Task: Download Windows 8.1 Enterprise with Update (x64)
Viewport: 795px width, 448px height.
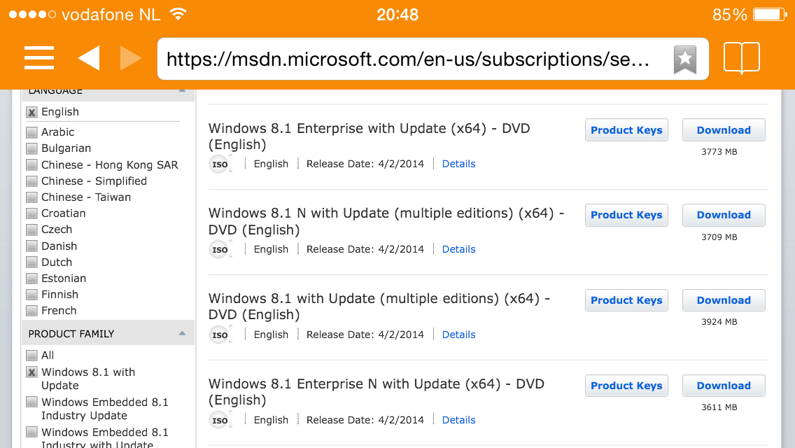Action: [x=724, y=130]
